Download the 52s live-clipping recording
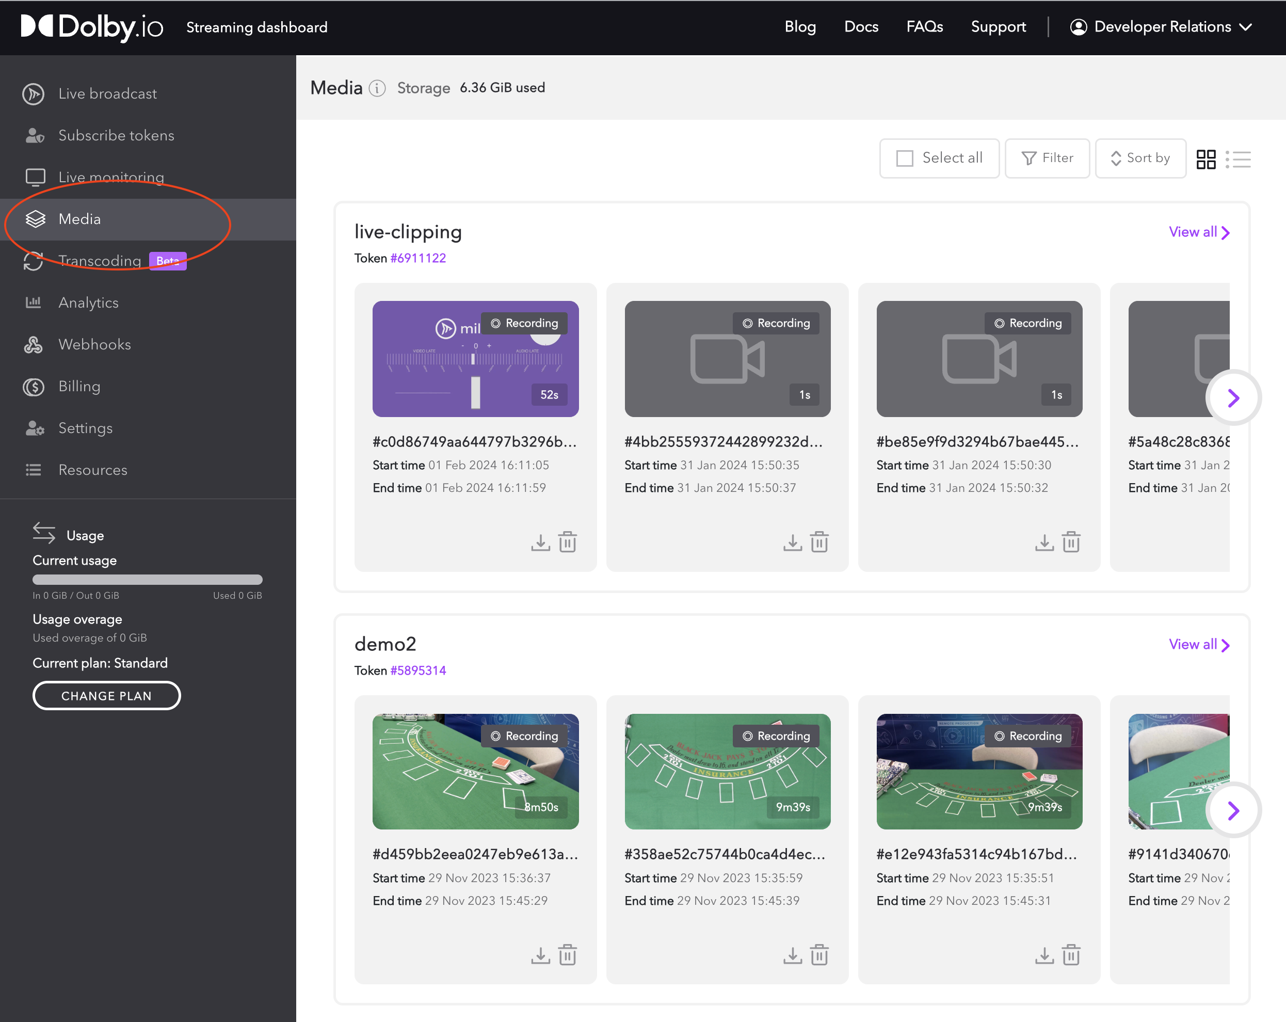The height and width of the screenshot is (1022, 1286). [540, 542]
